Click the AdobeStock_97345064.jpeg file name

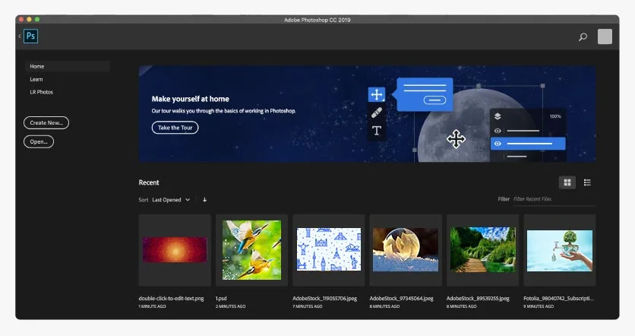[x=401, y=298]
